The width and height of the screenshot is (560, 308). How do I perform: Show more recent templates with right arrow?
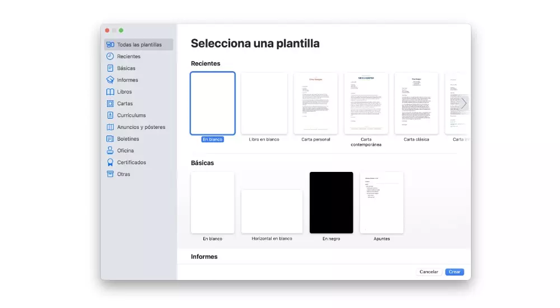tap(463, 103)
